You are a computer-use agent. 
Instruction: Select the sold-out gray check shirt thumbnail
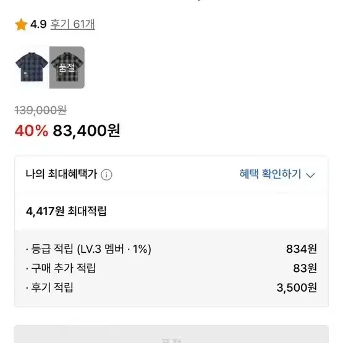pos(67,67)
